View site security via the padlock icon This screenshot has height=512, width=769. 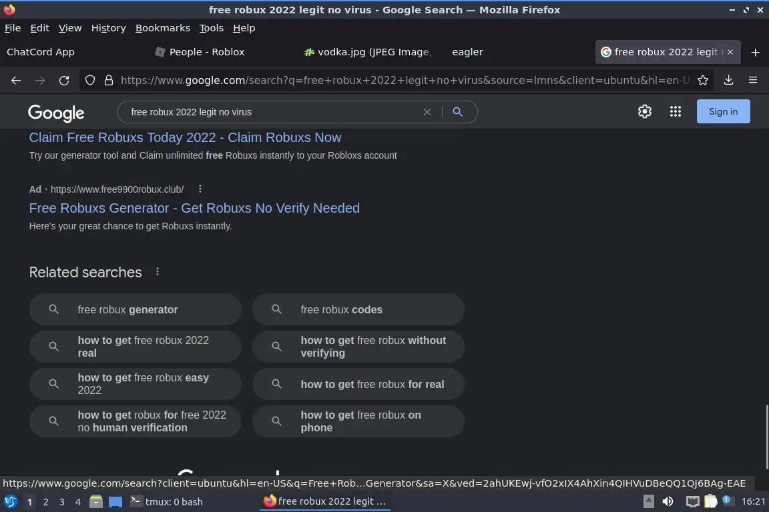point(109,81)
